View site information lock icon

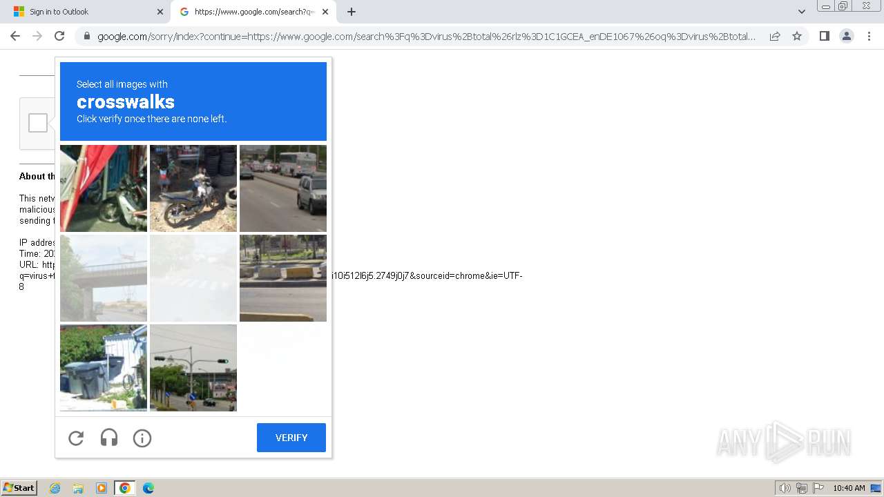[x=86, y=36]
